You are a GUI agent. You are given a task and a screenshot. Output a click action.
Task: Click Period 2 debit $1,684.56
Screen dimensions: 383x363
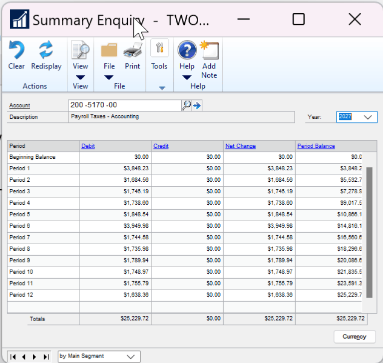click(136, 180)
